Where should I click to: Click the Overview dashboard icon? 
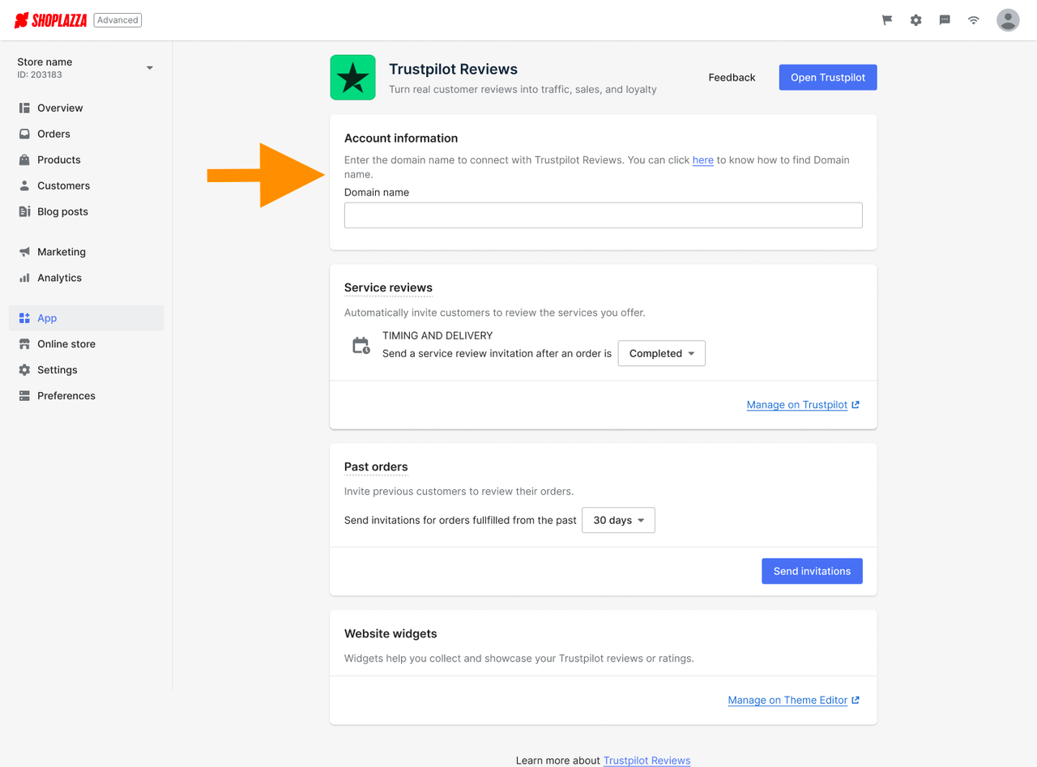click(x=24, y=108)
